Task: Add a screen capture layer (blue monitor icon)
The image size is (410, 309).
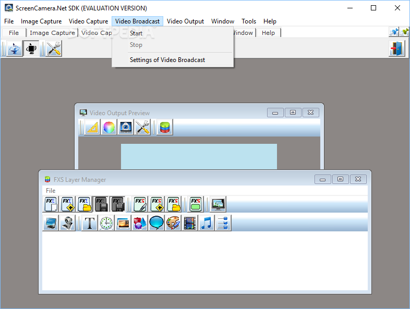Action: click(x=51, y=223)
